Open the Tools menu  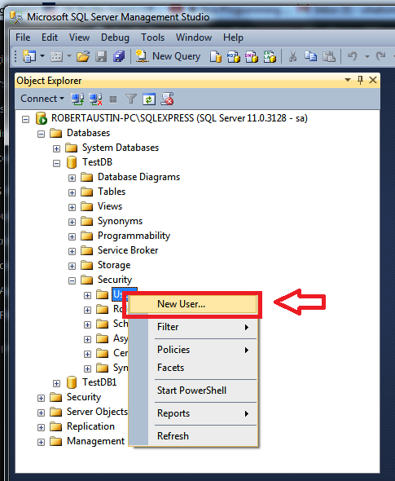152,38
